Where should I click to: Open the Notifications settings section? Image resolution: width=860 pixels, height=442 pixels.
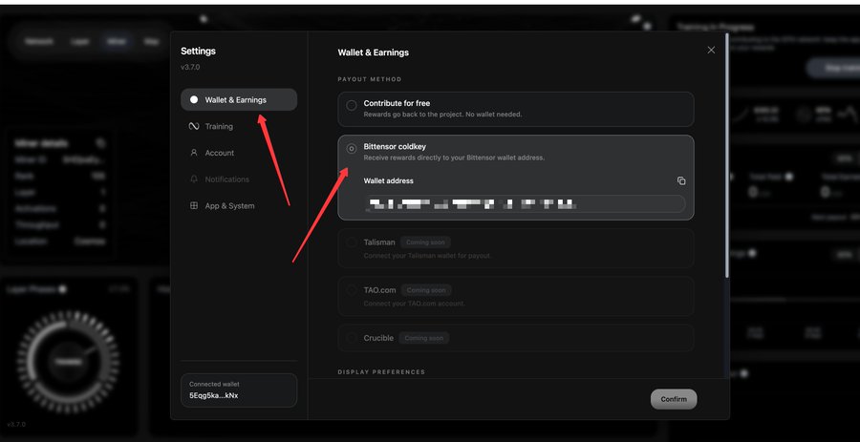(x=239, y=179)
